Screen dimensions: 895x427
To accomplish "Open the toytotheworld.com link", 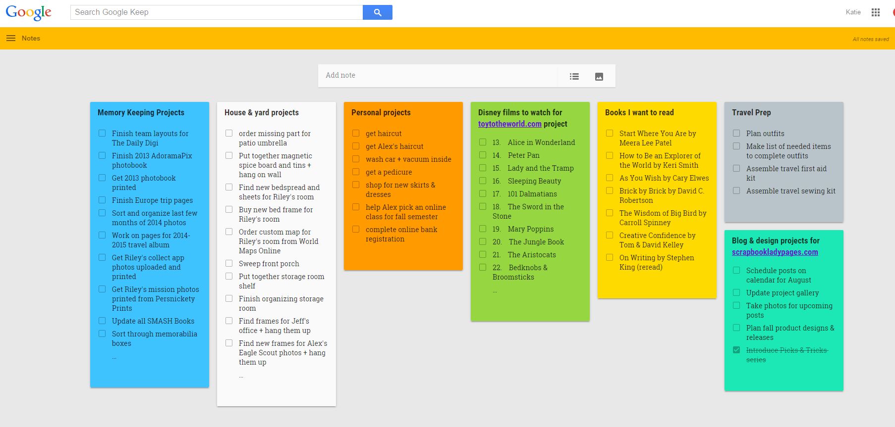I will click(x=509, y=124).
